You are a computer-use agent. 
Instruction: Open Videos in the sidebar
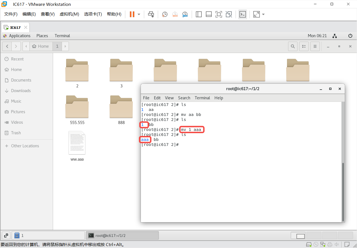click(x=26, y=122)
